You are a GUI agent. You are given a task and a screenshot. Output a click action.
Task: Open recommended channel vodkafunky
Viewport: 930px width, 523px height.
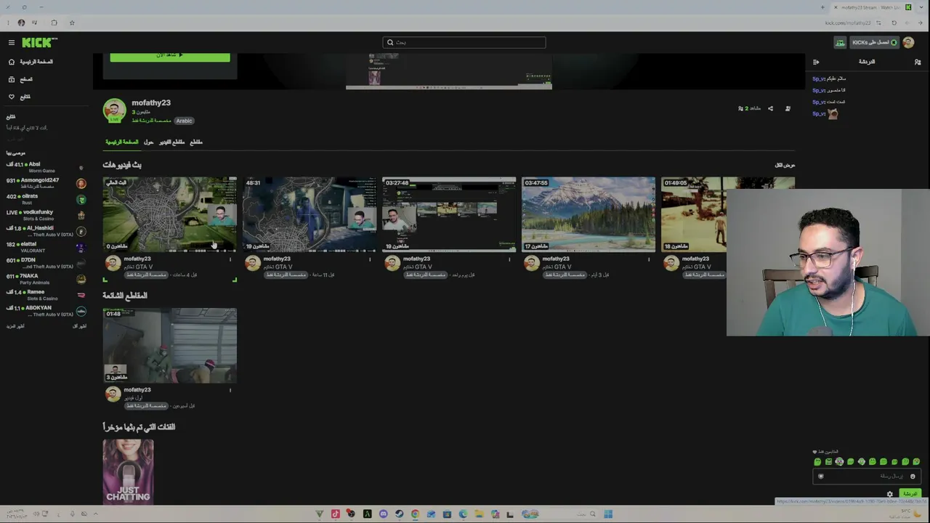click(x=46, y=215)
